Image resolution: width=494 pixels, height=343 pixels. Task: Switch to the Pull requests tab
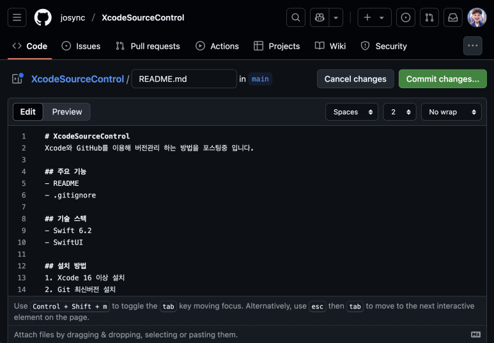click(148, 46)
